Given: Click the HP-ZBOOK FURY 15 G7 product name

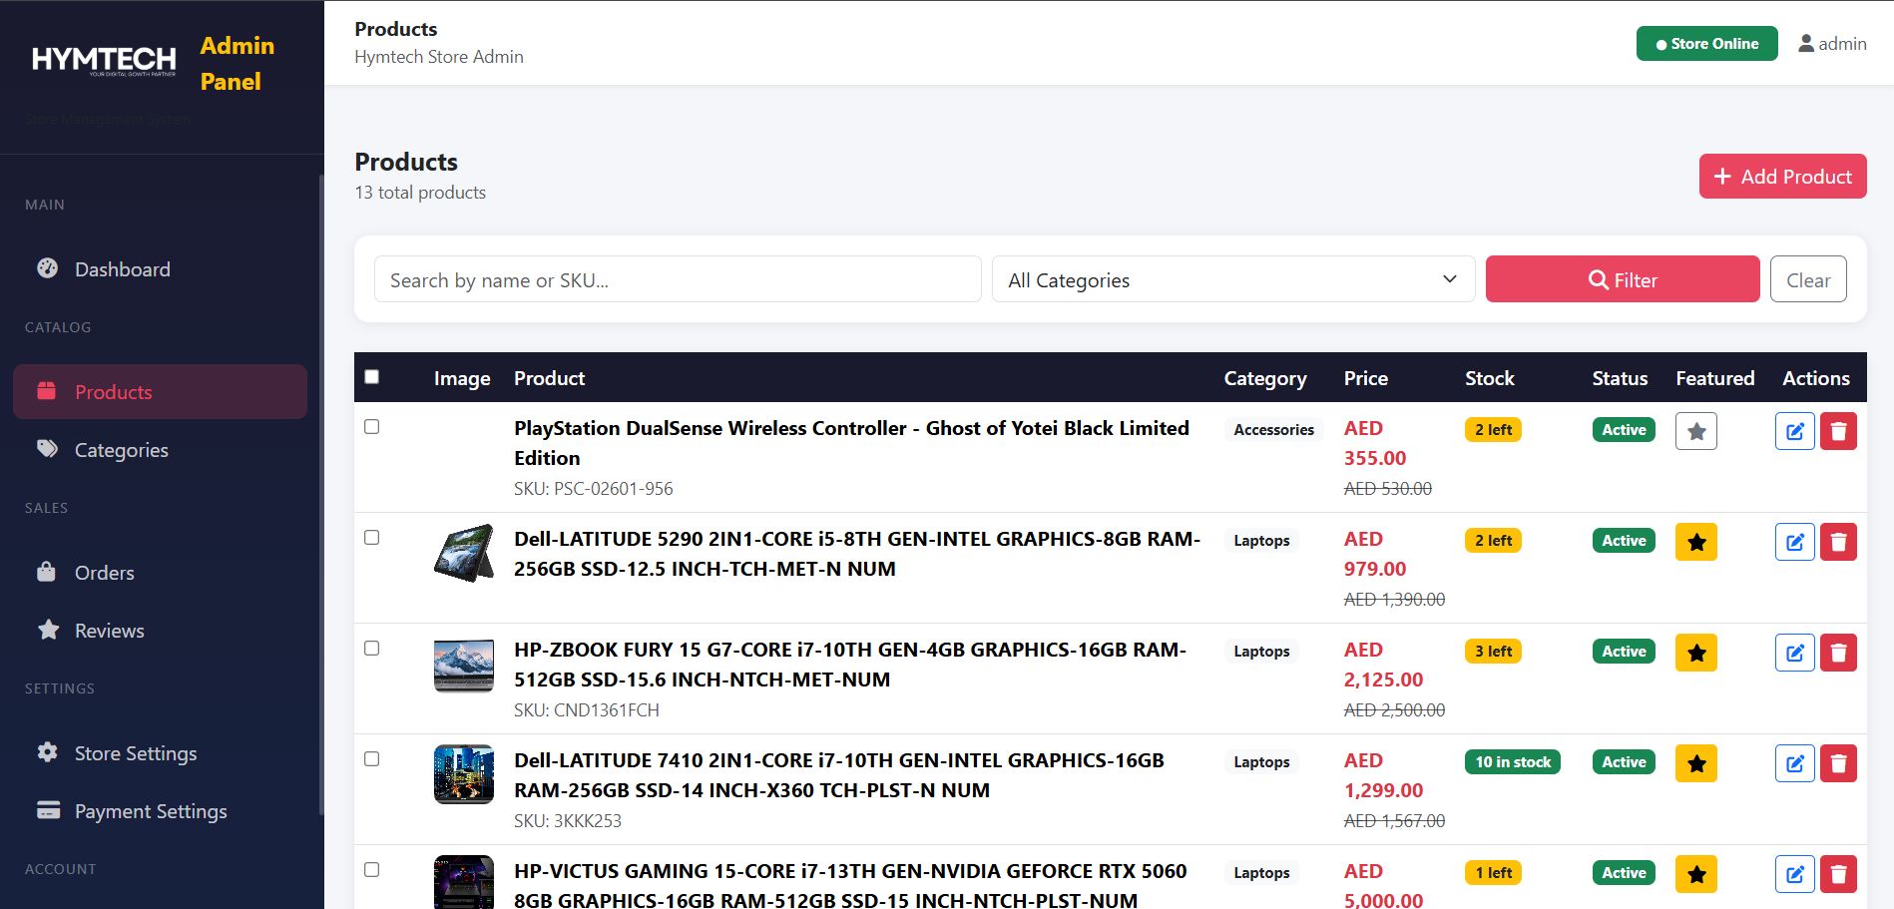Looking at the screenshot, I should point(850,665).
